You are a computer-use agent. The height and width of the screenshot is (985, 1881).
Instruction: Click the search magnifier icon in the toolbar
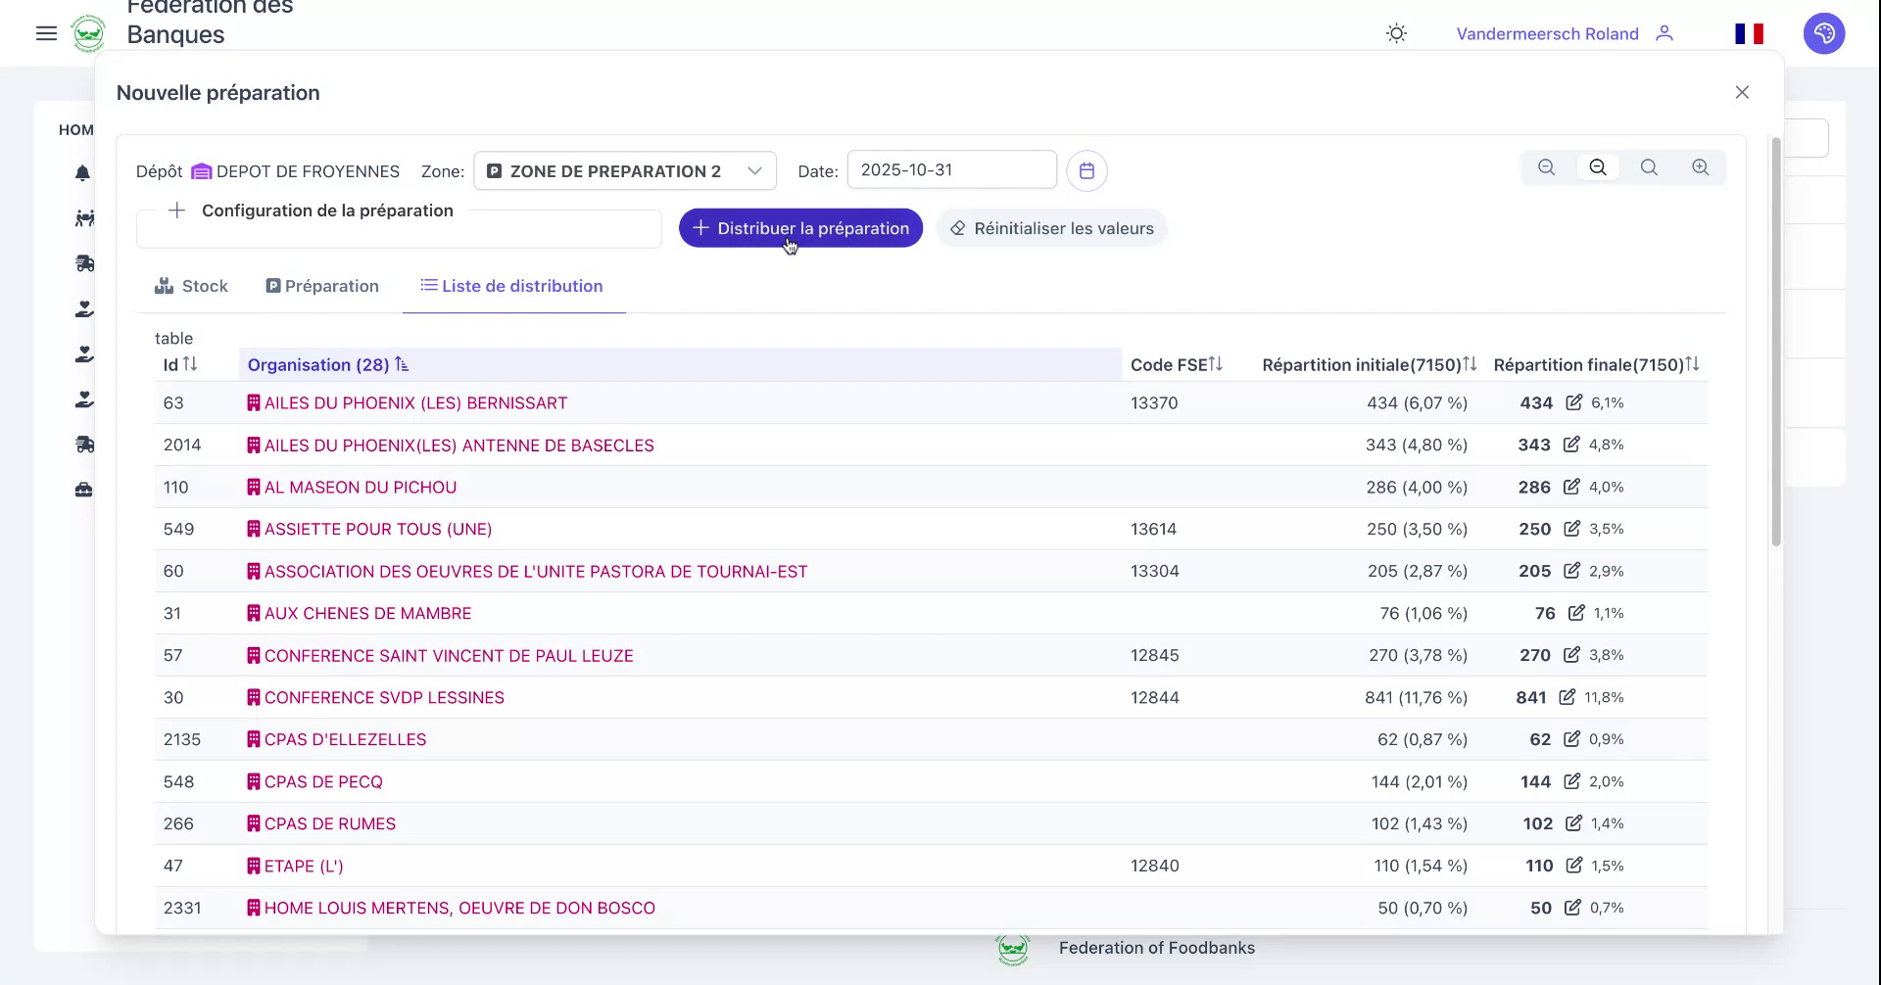[x=1650, y=167]
